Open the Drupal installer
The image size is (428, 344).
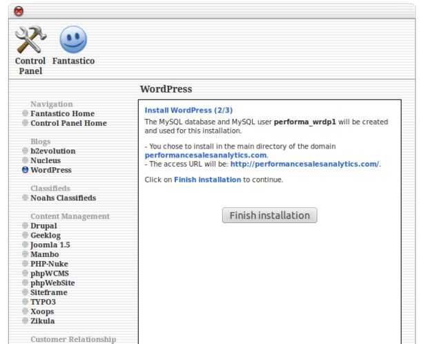coord(43,226)
